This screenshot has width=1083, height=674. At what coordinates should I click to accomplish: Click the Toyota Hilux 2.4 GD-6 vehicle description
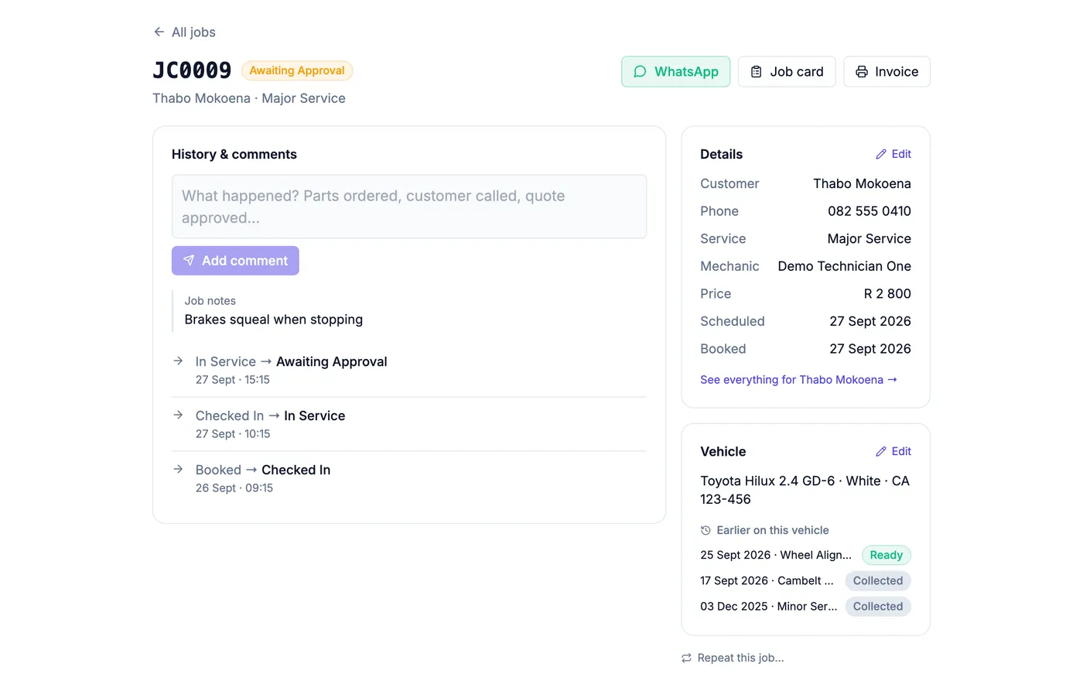(x=805, y=490)
